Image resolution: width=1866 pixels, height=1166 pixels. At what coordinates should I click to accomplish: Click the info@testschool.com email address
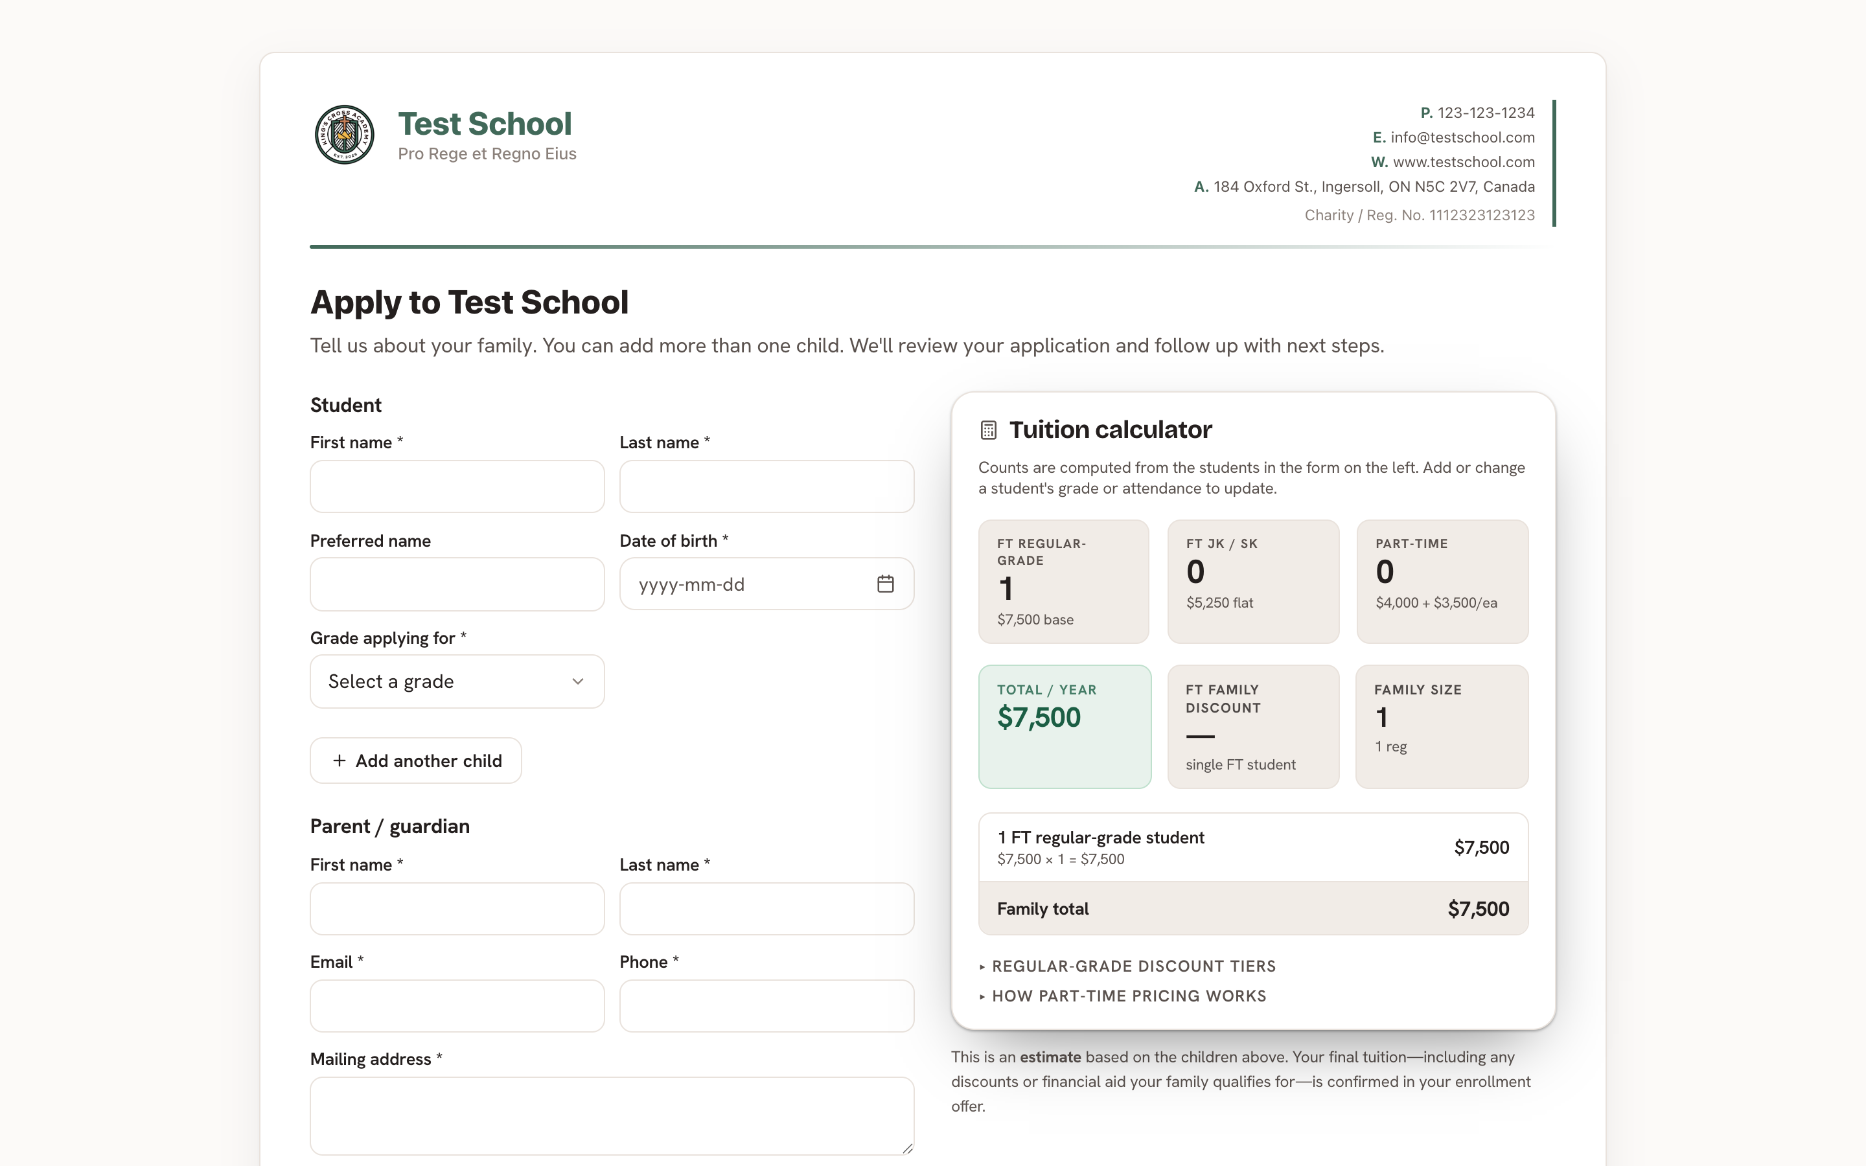coord(1462,137)
